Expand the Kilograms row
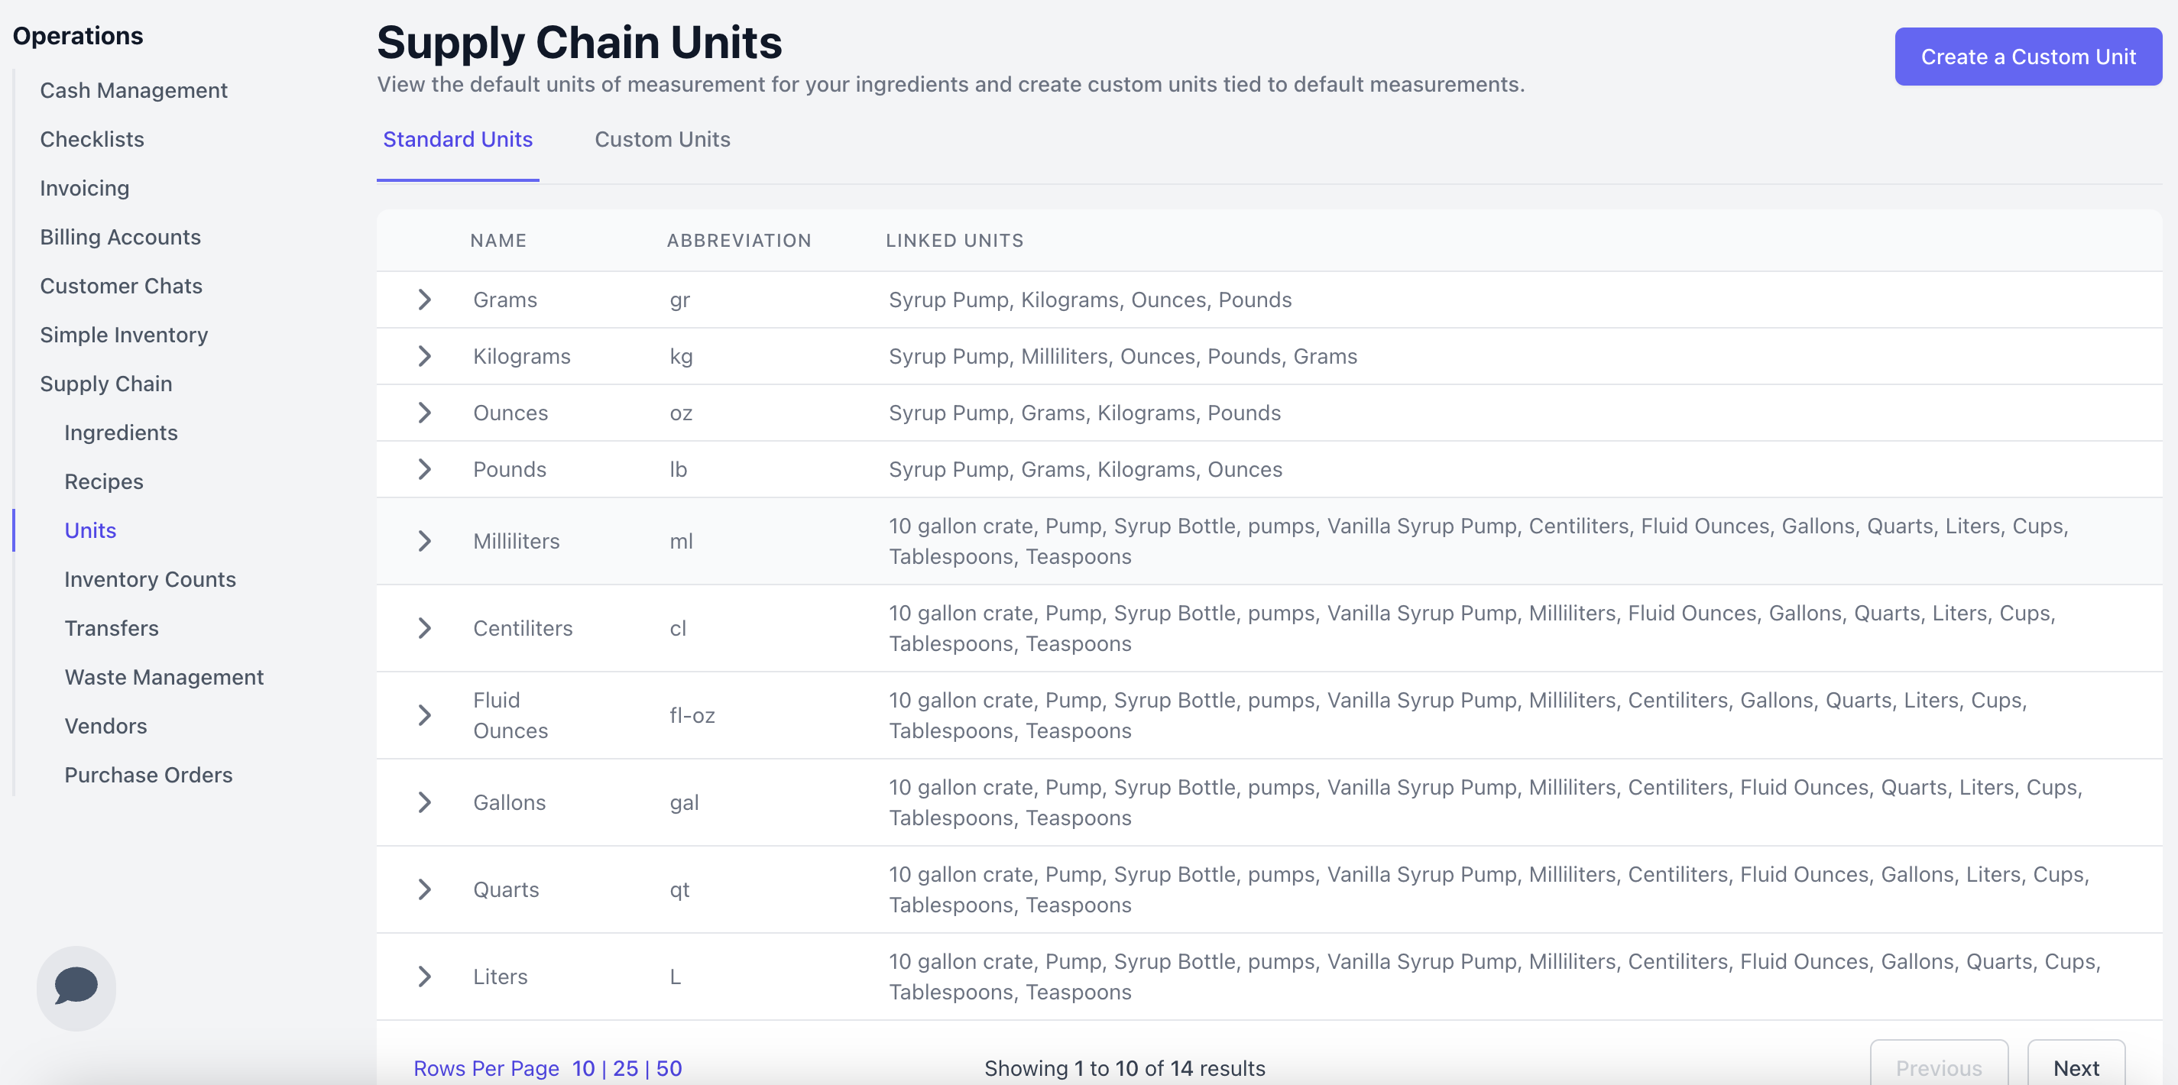2178x1085 pixels. click(424, 356)
